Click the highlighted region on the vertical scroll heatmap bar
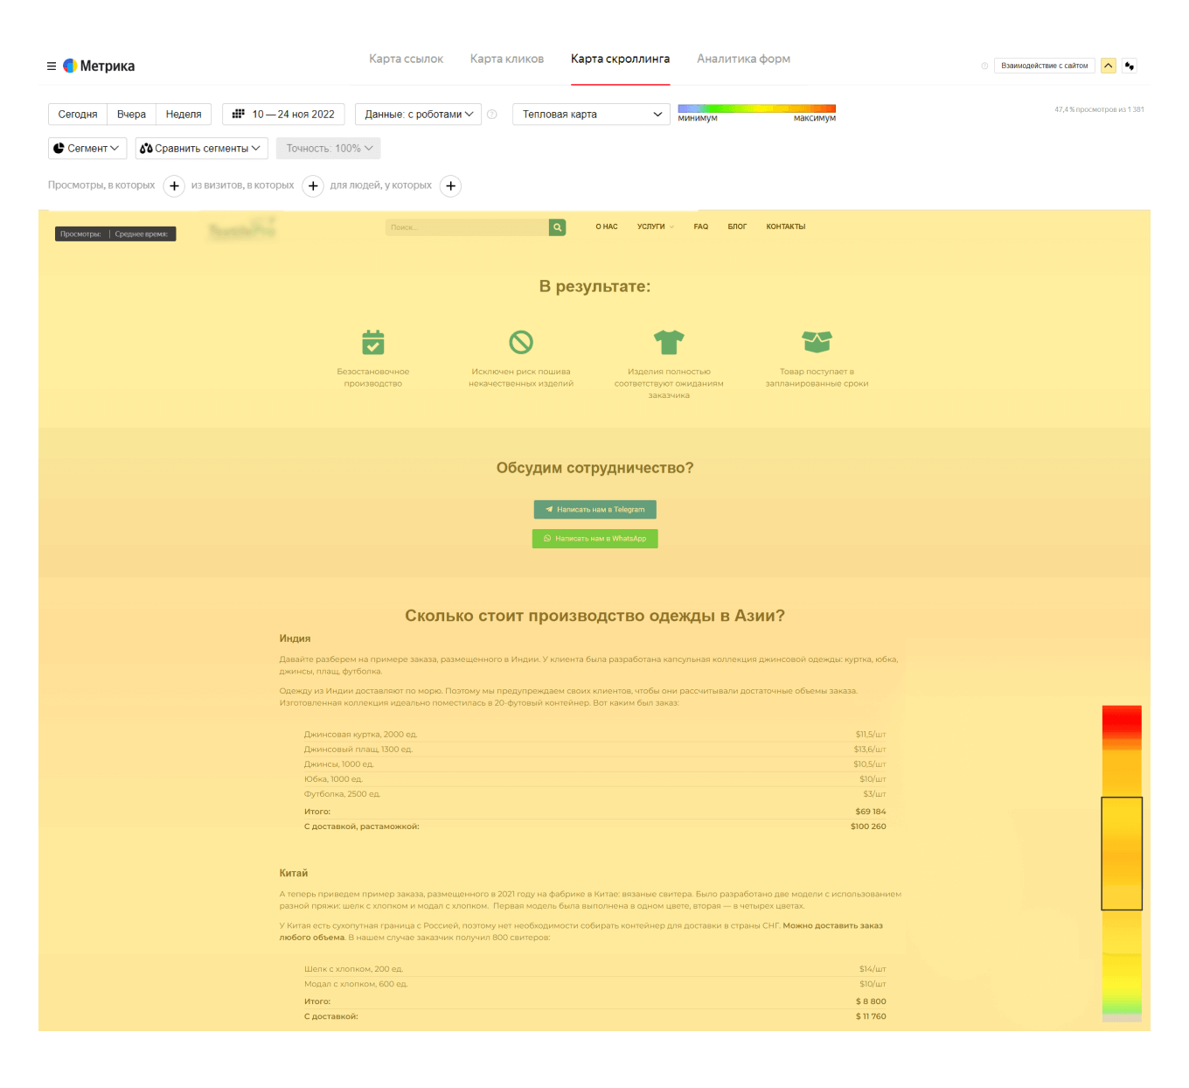The width and height of the screenshot is (1189, 1088). [1121, 854]
